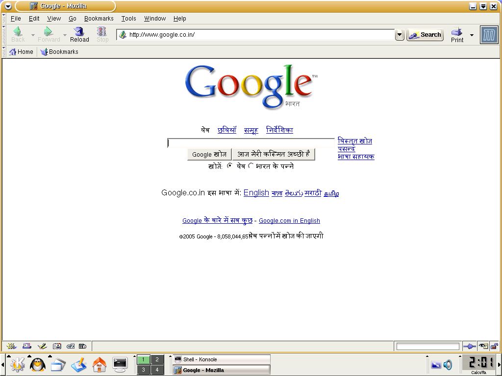Click the Search button beside the URL bar
Image resolution: width=502 pixels, height=376 pixels.
coord(425,35)
